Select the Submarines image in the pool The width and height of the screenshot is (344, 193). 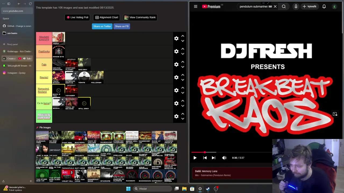pos(42,137)
